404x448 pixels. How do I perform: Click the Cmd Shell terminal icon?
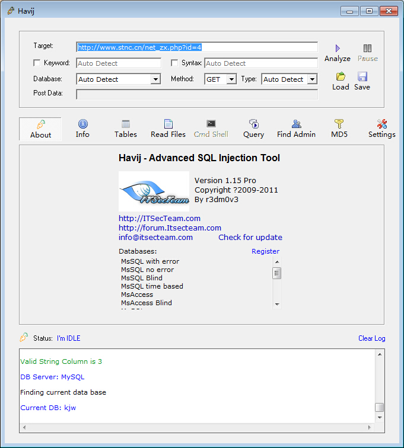point(211,124)
